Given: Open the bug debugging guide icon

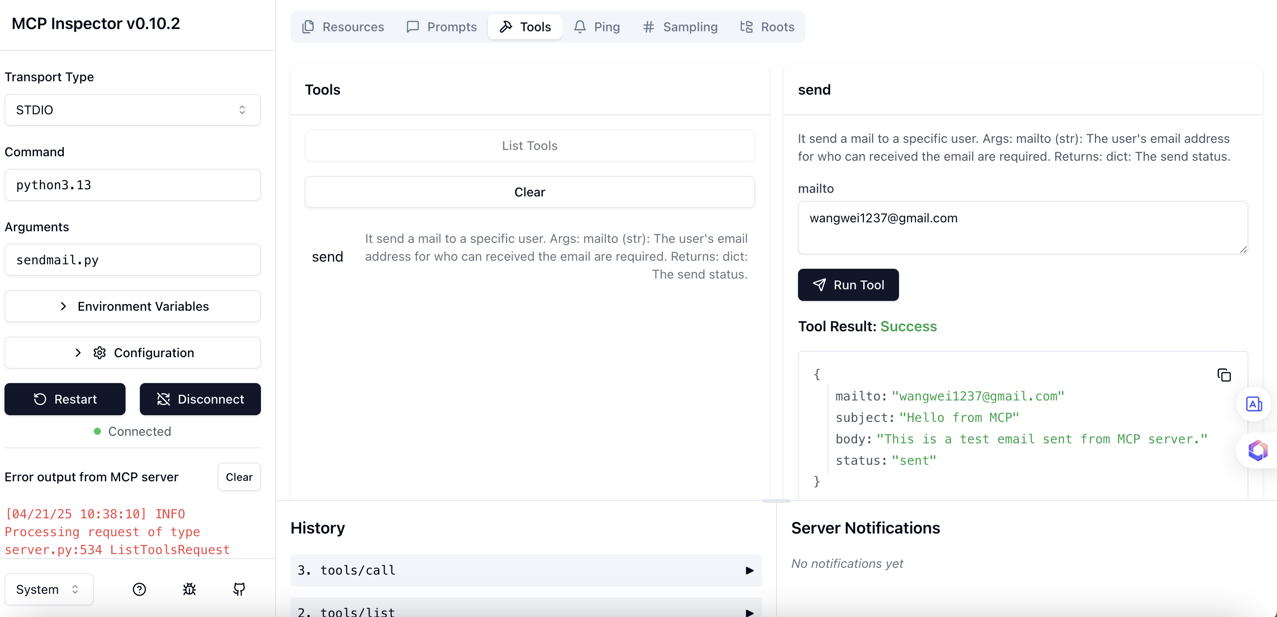Looking at the screenshot, I should pos(189,589).
